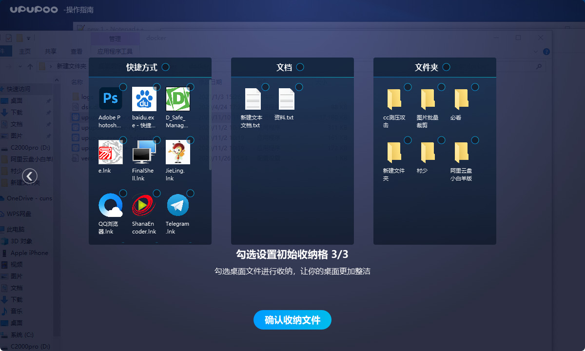Click the ShanaEncoder.lnk icon
This screenshot has height=351, width=585.
coord(144,205)
